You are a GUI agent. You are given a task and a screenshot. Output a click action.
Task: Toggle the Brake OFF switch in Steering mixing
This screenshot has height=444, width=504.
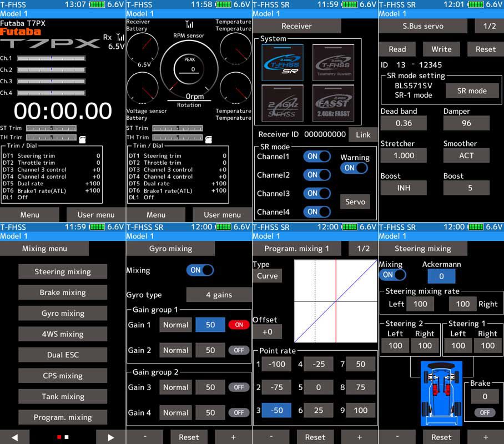pyautogui.click(x=485, y=412)
